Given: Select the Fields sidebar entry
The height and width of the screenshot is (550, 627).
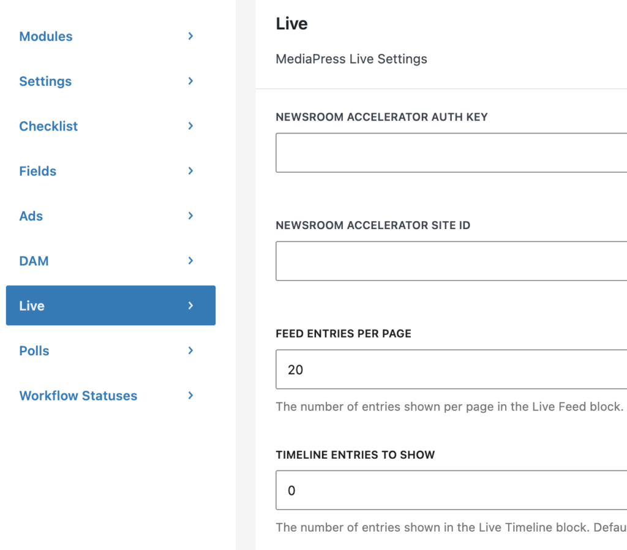Looking at the screenshot, I should tap(111, 171).
